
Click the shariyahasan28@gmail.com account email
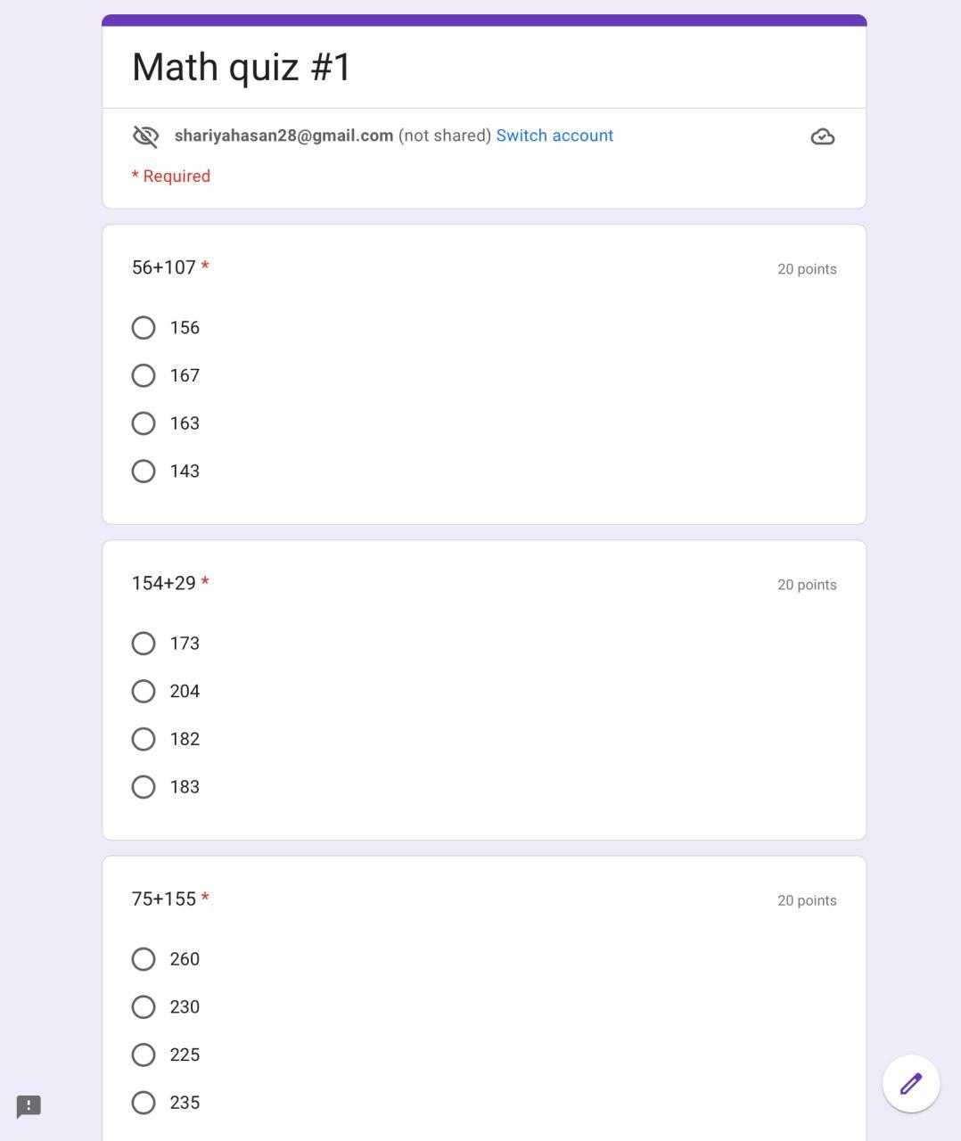pos(283,135)
